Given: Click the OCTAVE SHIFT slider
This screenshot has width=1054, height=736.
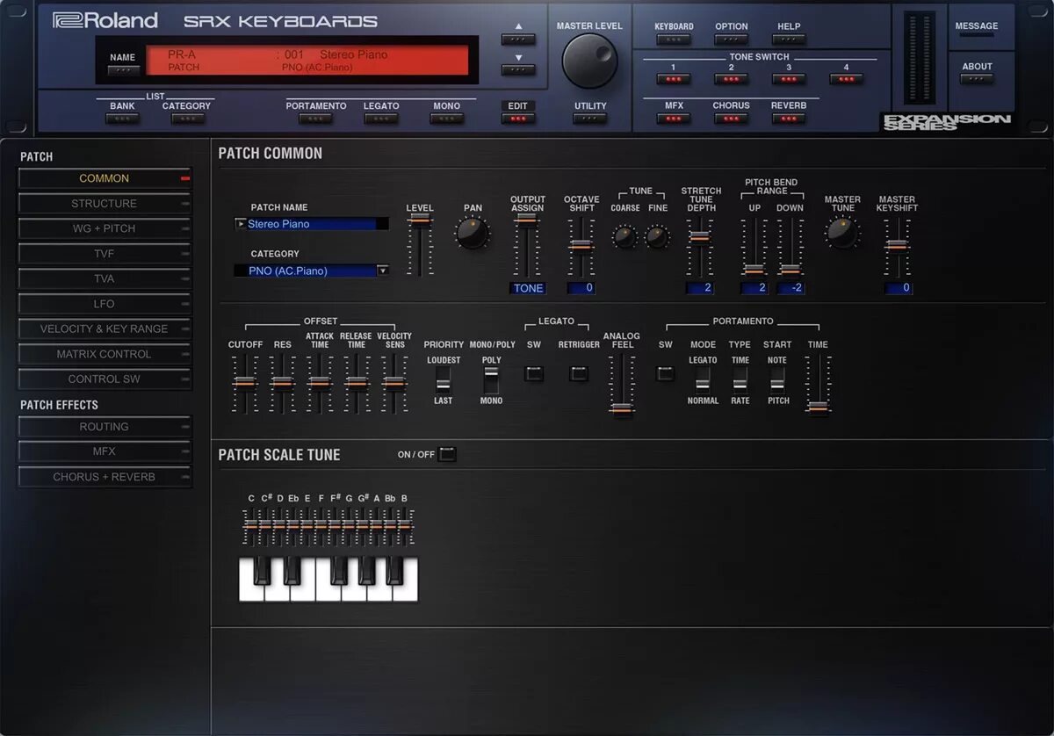Looking at the screenshot, I should coord(581,246).
